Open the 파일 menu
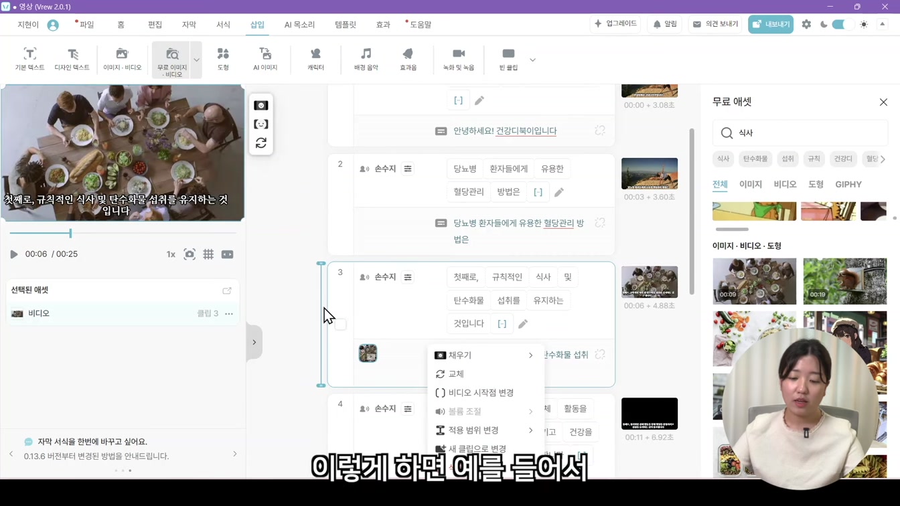The width and height of the screenshot is (900, 506). pyautogui.click(x=86, y=25)
